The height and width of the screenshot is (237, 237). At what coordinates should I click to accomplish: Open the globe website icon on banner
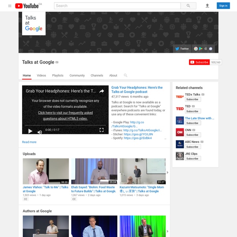point(211,49)
